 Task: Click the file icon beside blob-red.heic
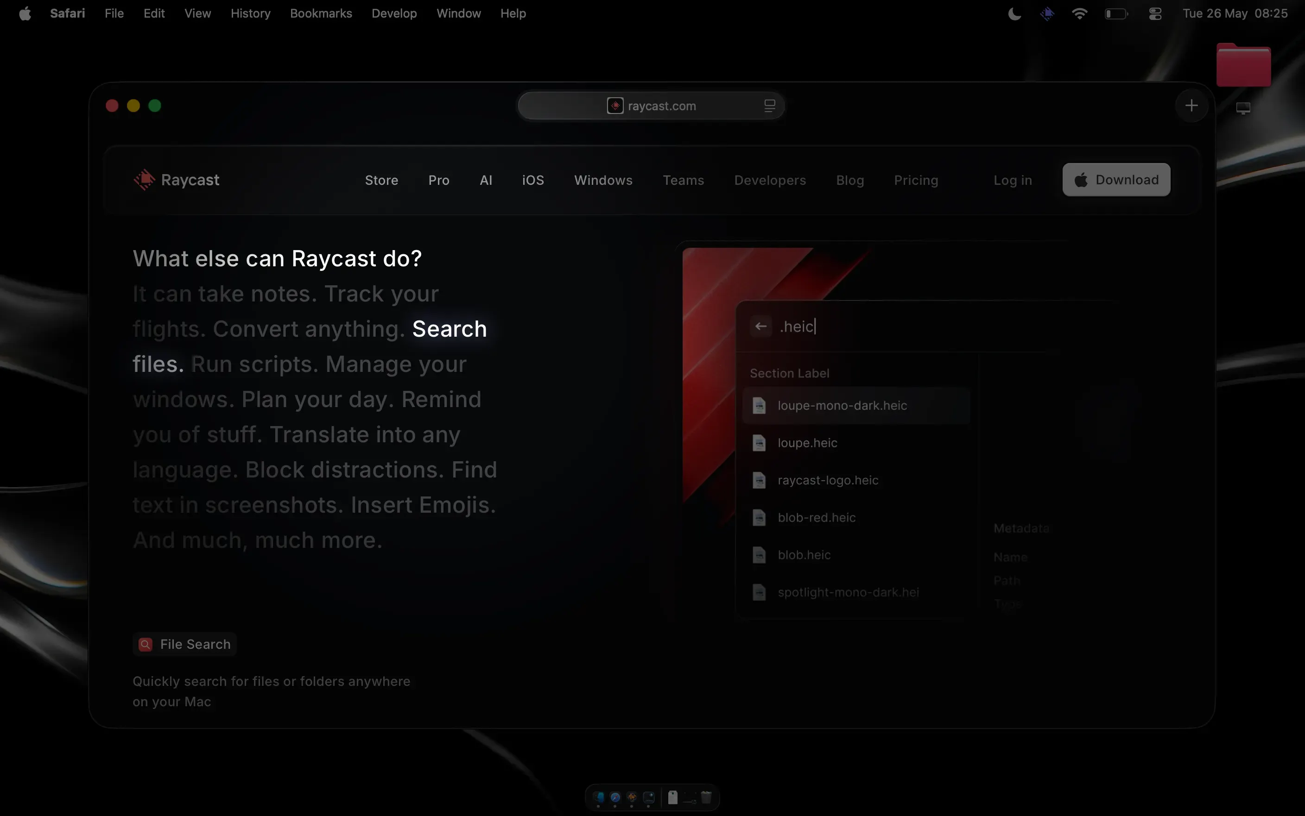(x=759, y=517)
